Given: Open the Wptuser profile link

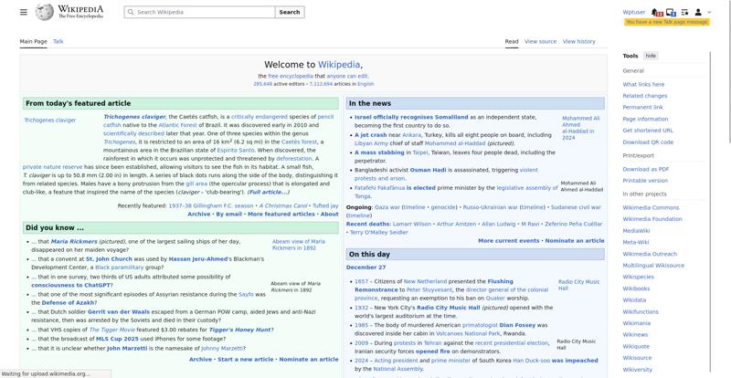Looking at the screenshot, I should [x=633, y=12].
